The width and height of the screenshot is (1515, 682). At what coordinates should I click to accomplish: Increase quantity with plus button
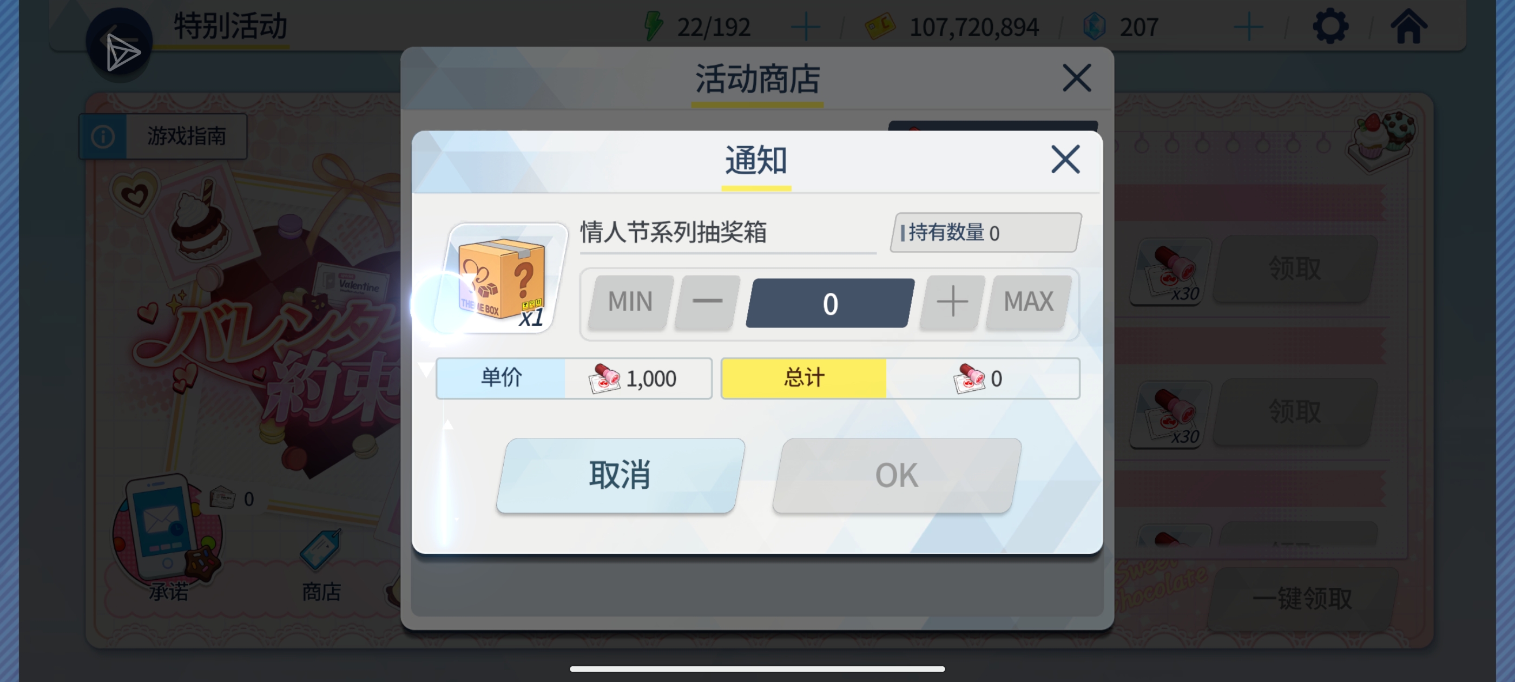pyautogui.click(x=952, y=302)
